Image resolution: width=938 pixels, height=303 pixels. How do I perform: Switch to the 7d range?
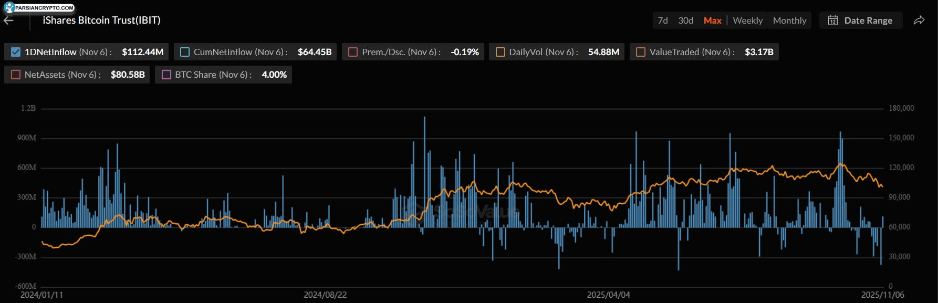point(663,20)
